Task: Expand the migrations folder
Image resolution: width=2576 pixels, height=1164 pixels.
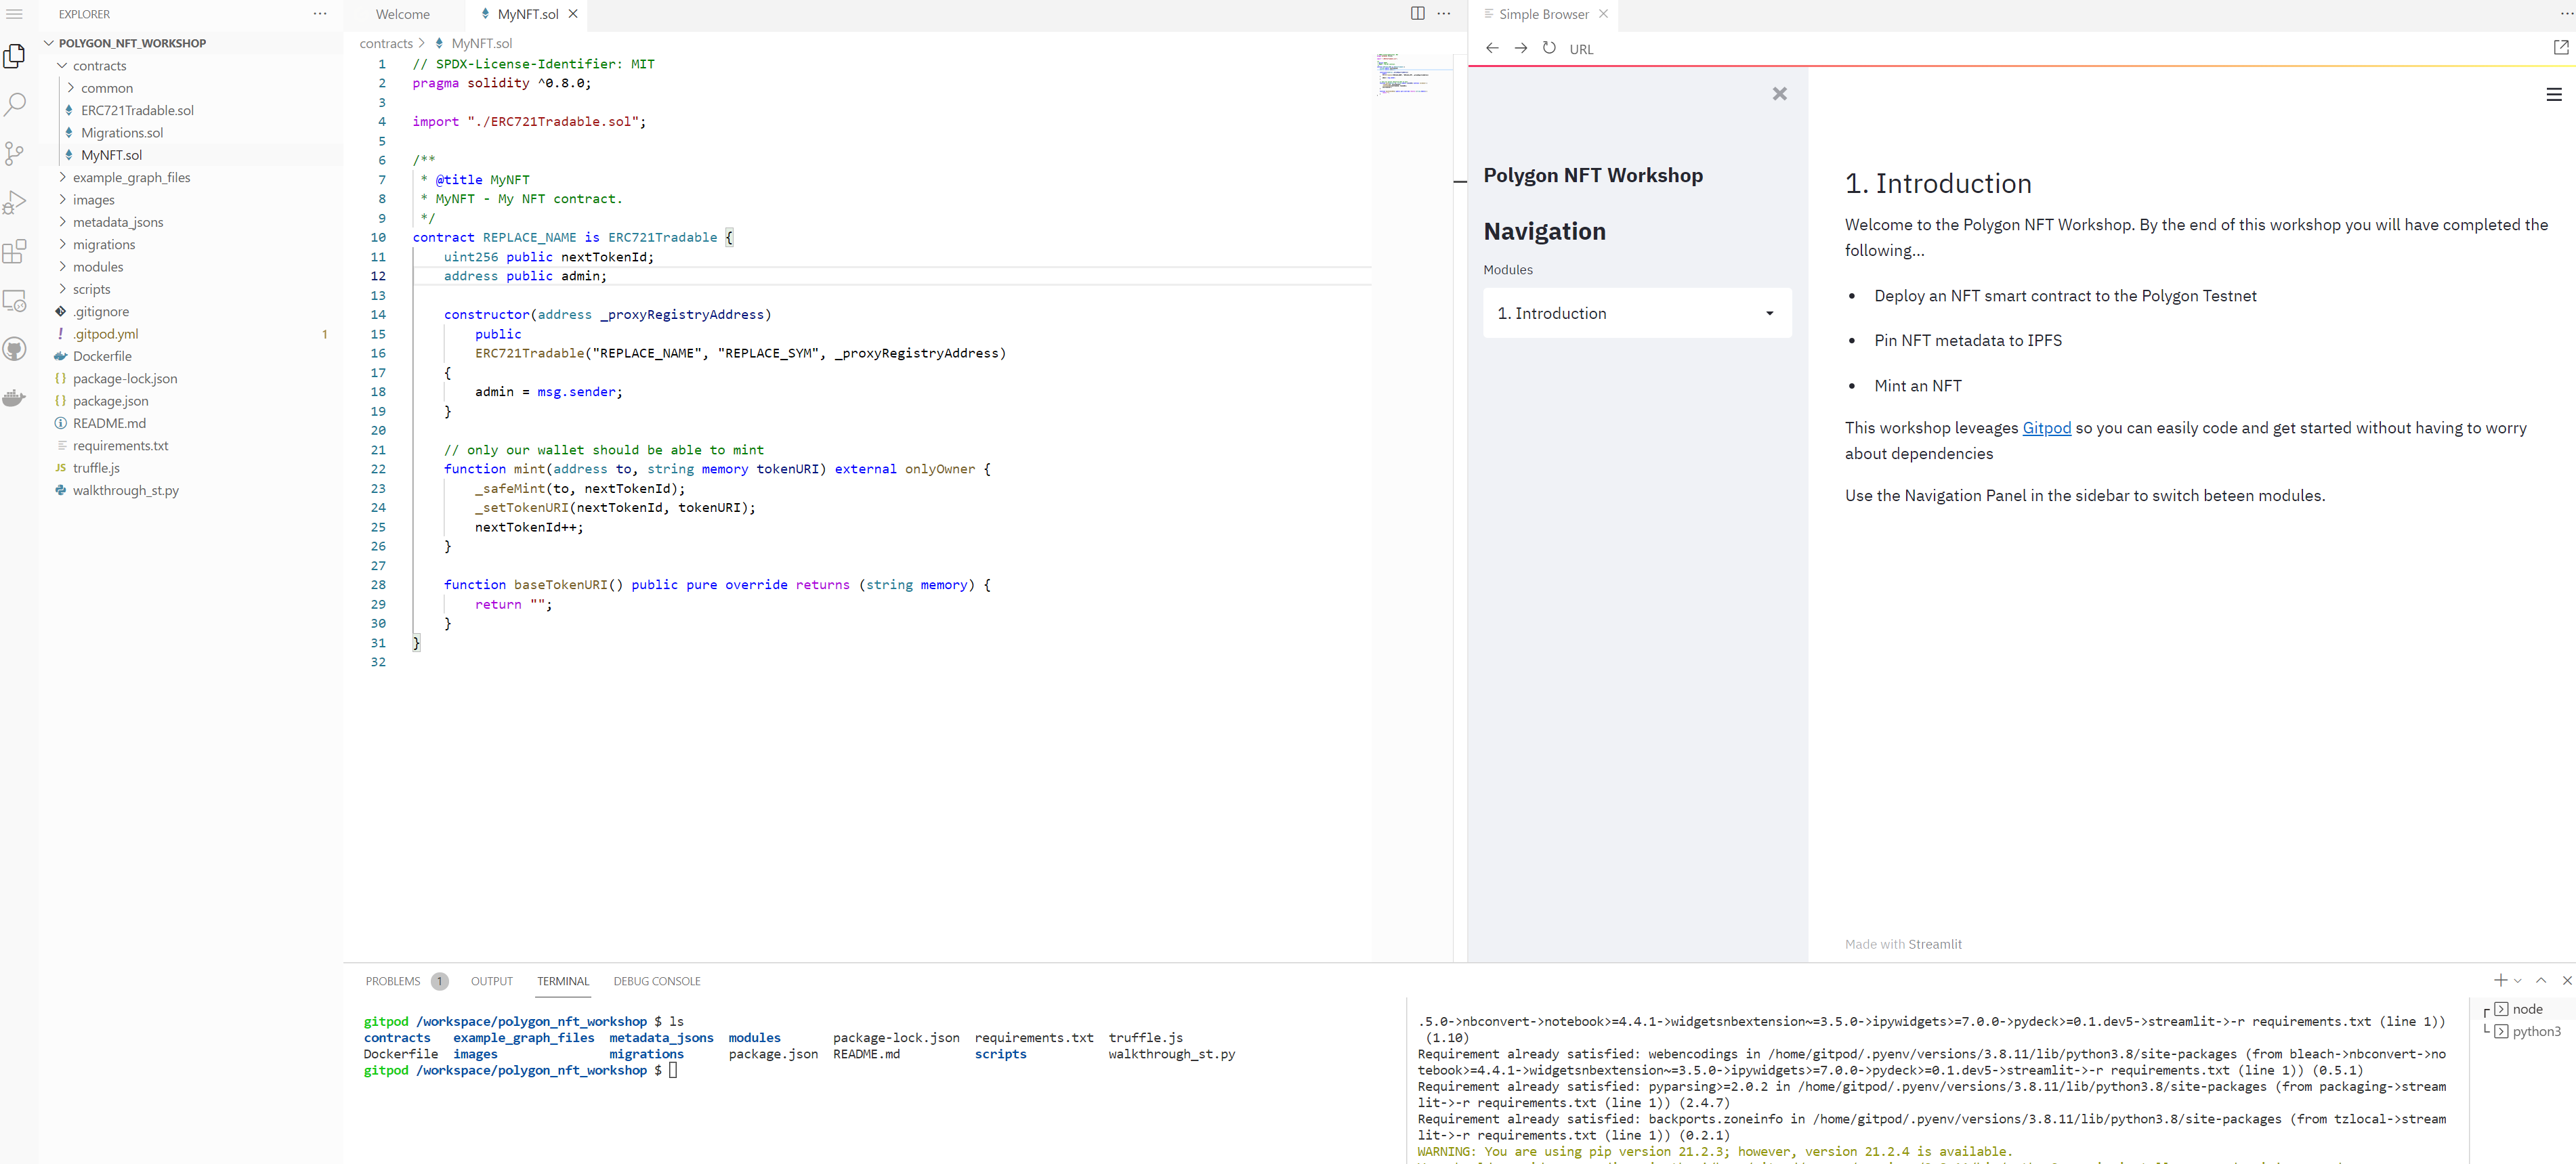Action: [x=104, y=245]
